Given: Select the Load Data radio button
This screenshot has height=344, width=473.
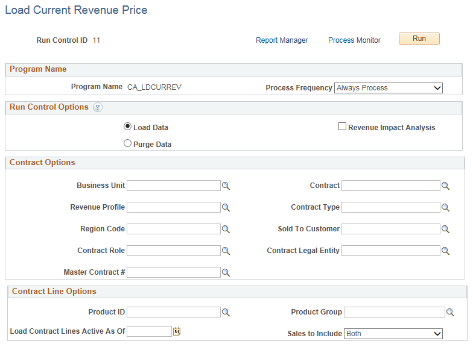Looking at the screenshot, I should point(128,127).
